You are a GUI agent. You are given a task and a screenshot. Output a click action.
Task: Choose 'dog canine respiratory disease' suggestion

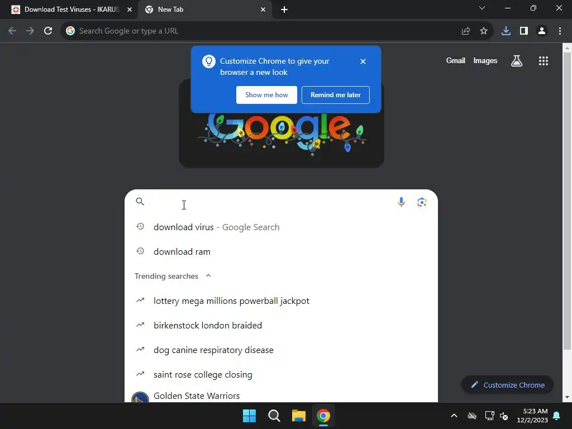click(x=281, y=350)
